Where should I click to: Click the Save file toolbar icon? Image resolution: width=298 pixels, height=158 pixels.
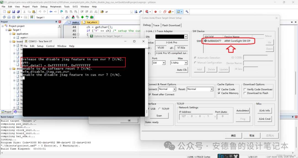point(14,12)
